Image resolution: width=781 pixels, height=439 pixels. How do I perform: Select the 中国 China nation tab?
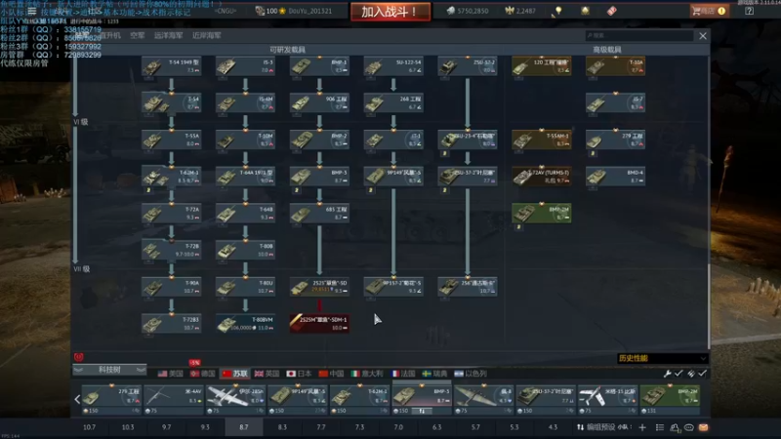(331, 374)
